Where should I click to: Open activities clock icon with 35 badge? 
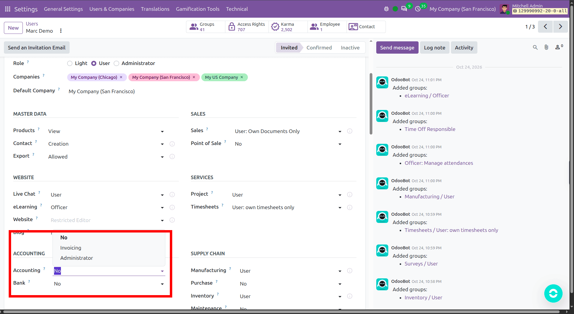[x=418, y=9]
